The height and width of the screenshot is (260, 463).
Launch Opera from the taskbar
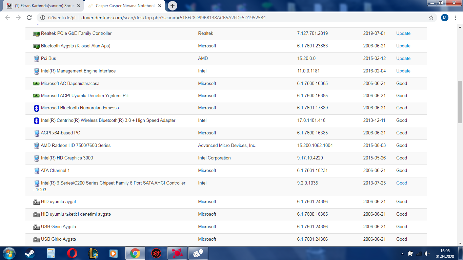(x=72, y=253)
